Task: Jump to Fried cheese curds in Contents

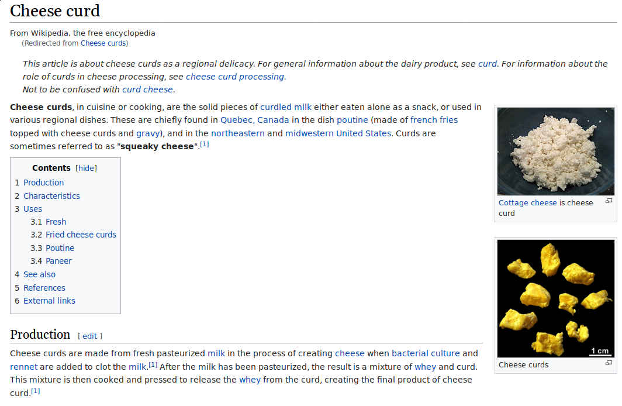Action: 81,235
